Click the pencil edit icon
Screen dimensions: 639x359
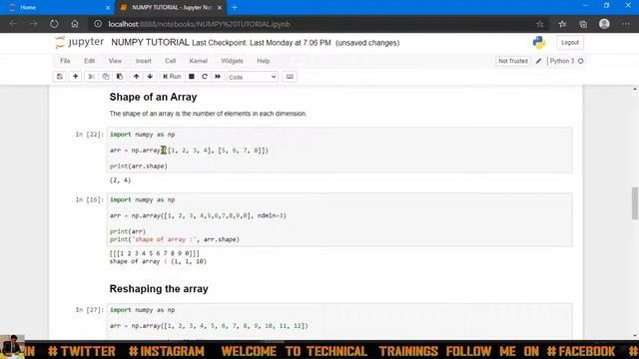(539, 61)
